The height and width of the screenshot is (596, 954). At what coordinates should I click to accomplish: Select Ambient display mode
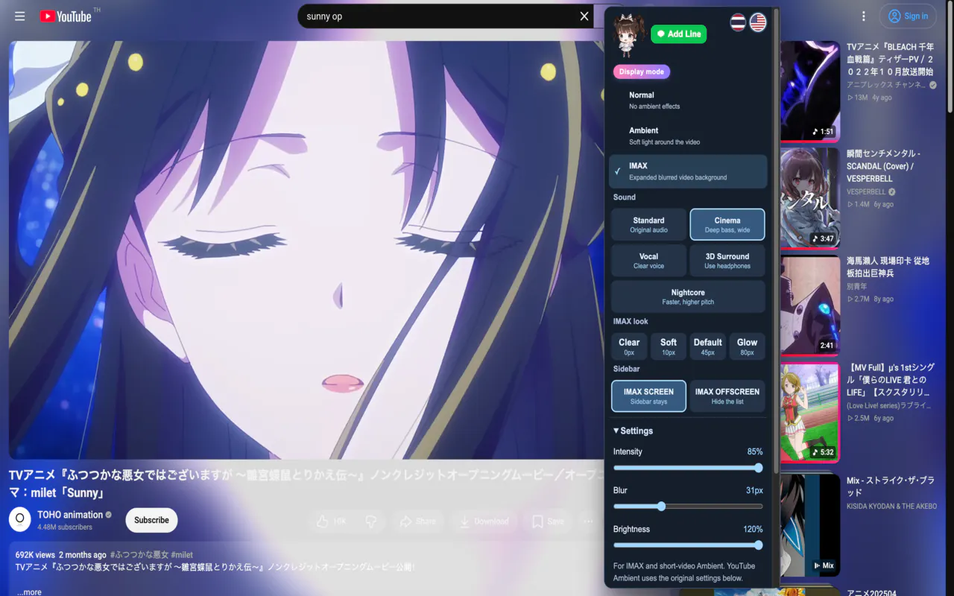[688, 136]
